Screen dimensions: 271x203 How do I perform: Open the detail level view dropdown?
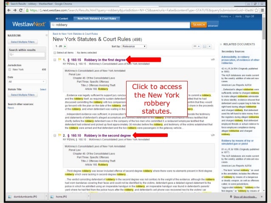click(x=197, y=46)
